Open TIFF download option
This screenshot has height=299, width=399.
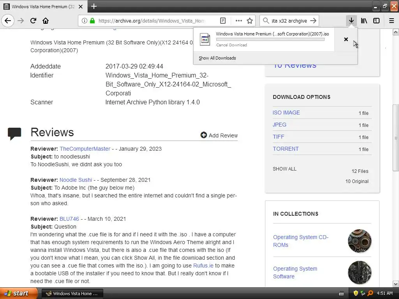pos(278,137)
